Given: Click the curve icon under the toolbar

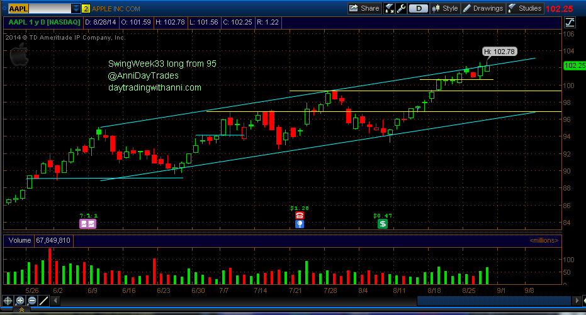Looking at the screenshot, I should pos(570,23).
